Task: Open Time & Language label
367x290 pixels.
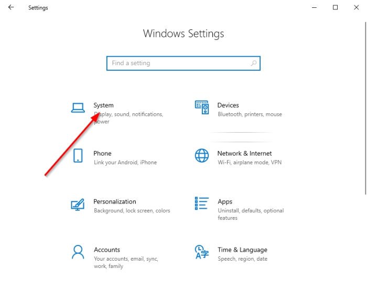Action: pyautogui.click(x=242, y=250)
